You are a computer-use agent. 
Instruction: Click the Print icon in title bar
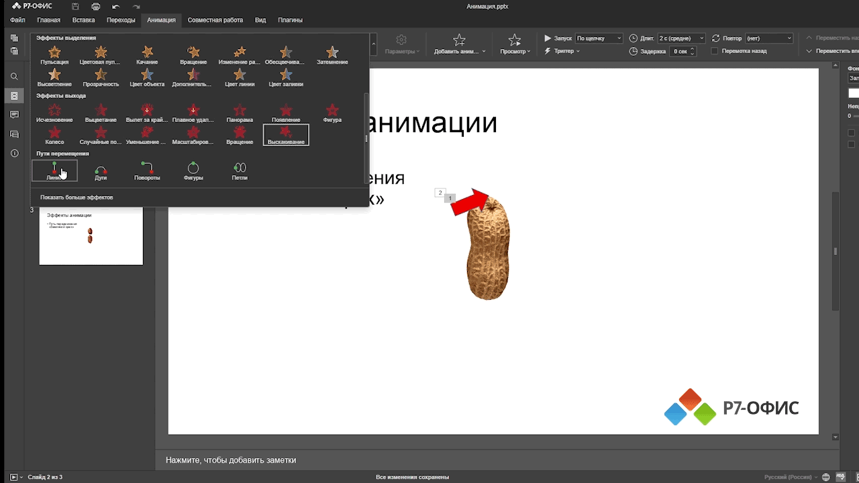(x=95, y=6)
